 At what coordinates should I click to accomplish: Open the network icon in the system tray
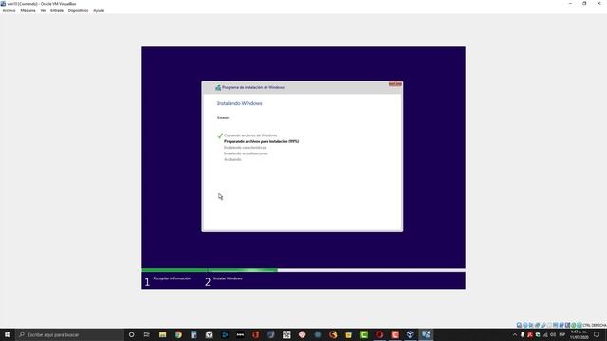pos(545,334)
